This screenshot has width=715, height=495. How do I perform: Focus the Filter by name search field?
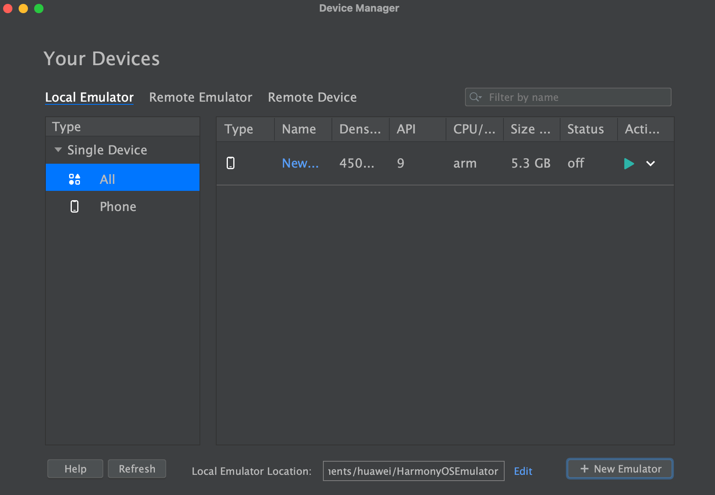(x=574, y=97)
